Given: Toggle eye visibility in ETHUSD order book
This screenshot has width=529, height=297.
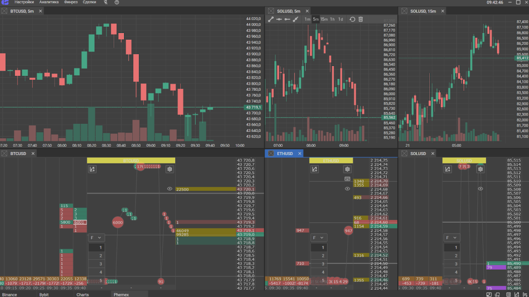Looking at the screenshot, I should (x=348, y=189).
